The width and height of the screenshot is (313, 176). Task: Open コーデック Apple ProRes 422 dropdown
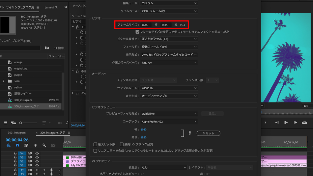(x=169, y=122)
